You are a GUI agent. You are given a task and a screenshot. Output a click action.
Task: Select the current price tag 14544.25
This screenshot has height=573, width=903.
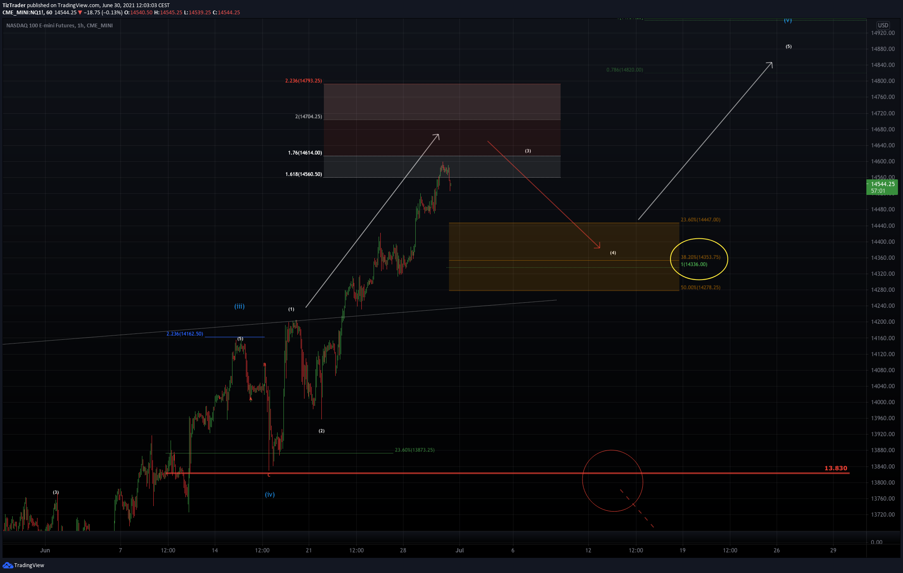pos(882,187)
